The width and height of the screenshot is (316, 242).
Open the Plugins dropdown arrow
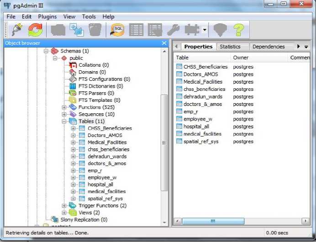pyautogui.click(x=205, y=30)
